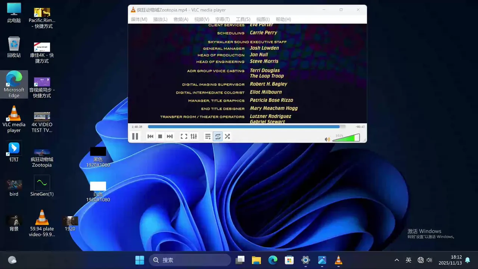Expand the hidden system tray icons
This screenshot has width=478, height=269.
click(x=397, y=260)
